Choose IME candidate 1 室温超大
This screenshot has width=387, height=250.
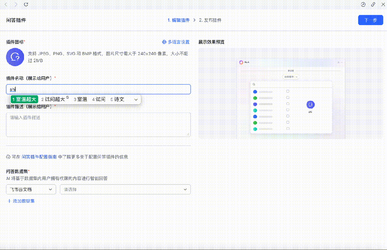point(24,99)
